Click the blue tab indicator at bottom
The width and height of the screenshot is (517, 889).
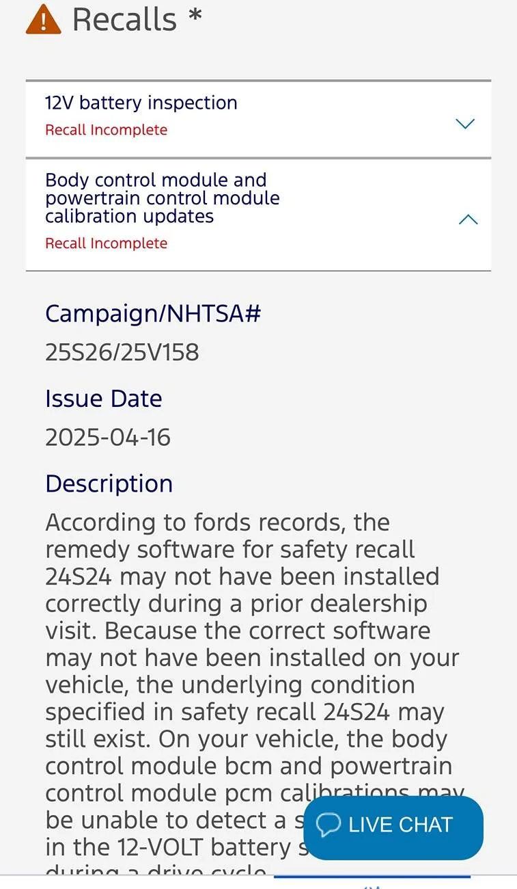(372, 877)
